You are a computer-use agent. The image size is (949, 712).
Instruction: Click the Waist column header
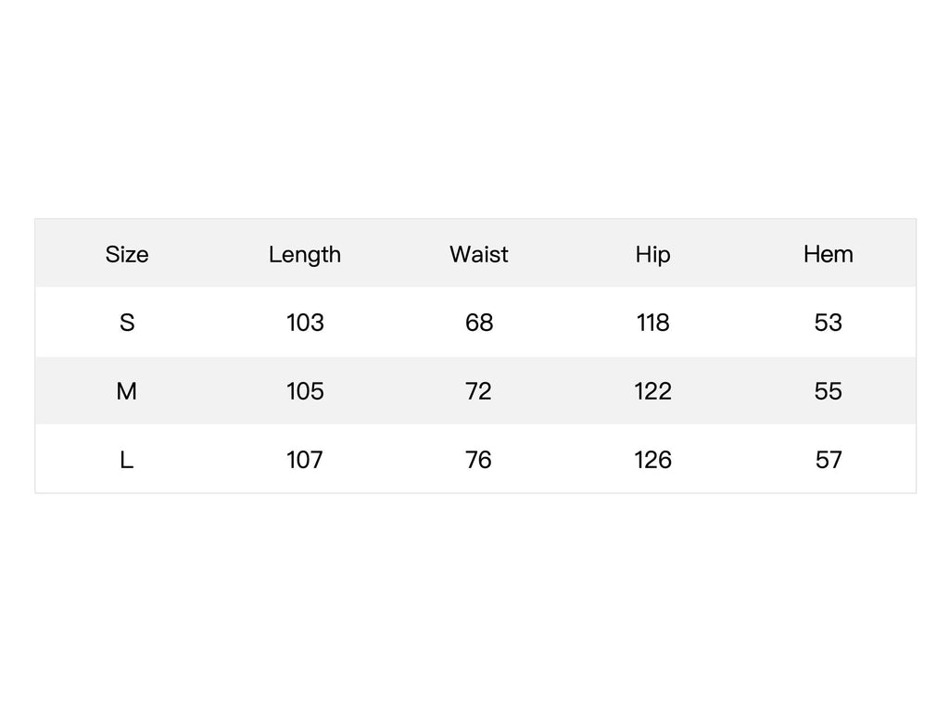pyautogui.click(x=479, y=254)
